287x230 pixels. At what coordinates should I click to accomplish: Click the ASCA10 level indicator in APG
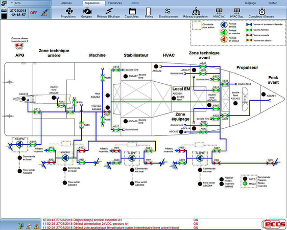pyautogui.click(x=23, y=99)
